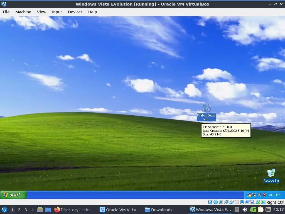Select the Firefox Setup 52.0 desktop icon

click(206, 112)
